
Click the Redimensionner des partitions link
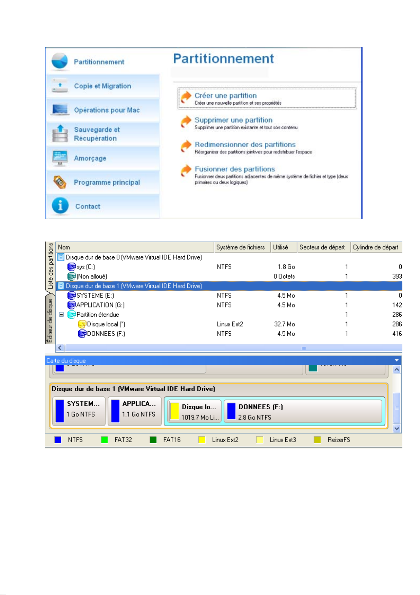click(245, 144)
